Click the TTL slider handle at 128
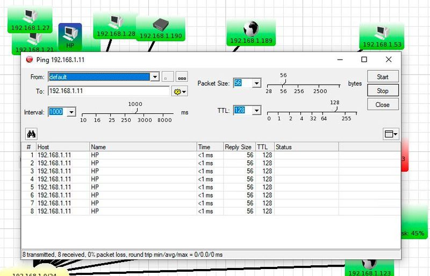430x276 pixels. pyautogui.click(x=335, y=109)
